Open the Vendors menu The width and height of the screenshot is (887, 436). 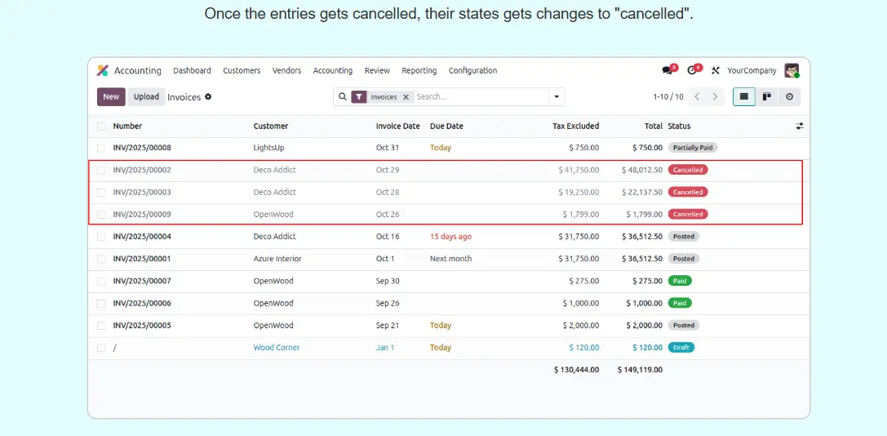[286, 71]
